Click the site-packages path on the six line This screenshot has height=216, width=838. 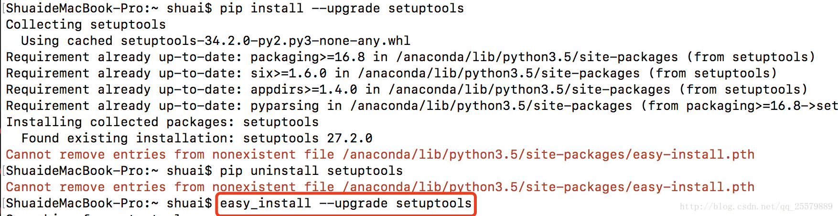point(498,74)
